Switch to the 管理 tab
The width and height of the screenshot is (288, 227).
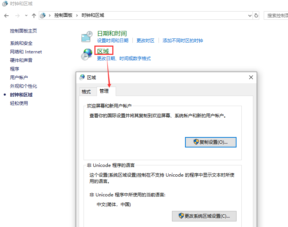[x=106, y=91]
